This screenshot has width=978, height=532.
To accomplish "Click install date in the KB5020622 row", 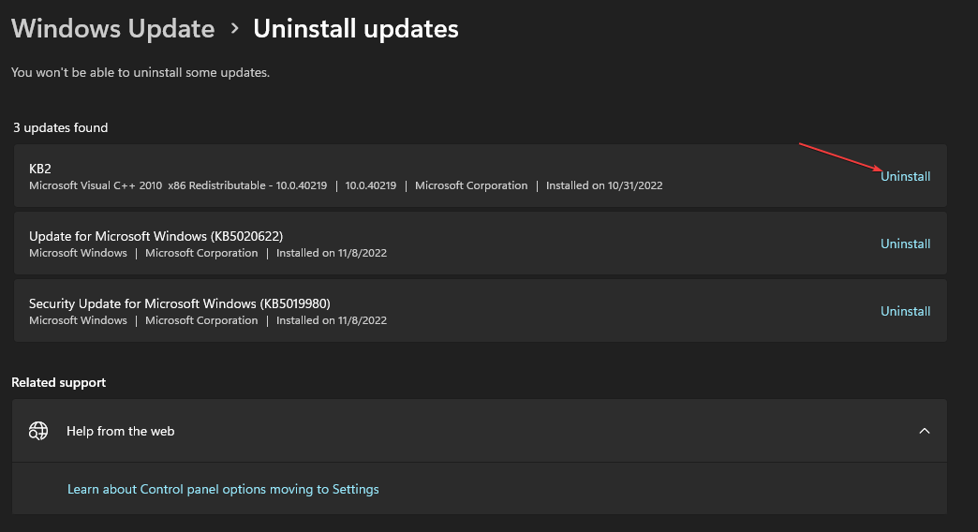I will 330,253.
